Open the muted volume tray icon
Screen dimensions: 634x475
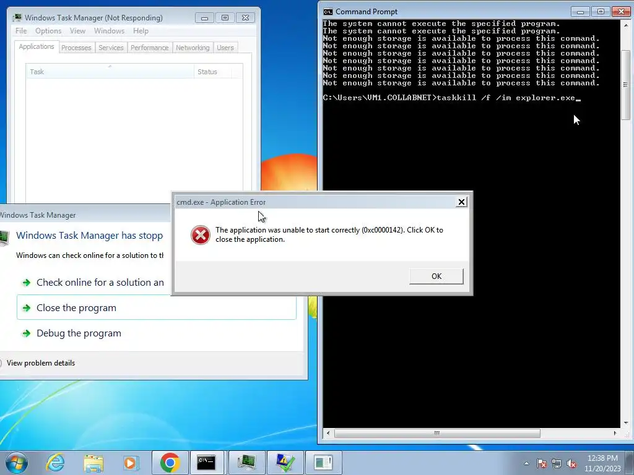[x=571, y=464]
